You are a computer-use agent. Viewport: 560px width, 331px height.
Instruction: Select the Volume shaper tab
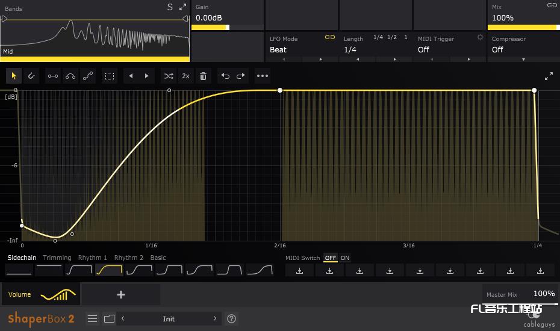(42, 294)
